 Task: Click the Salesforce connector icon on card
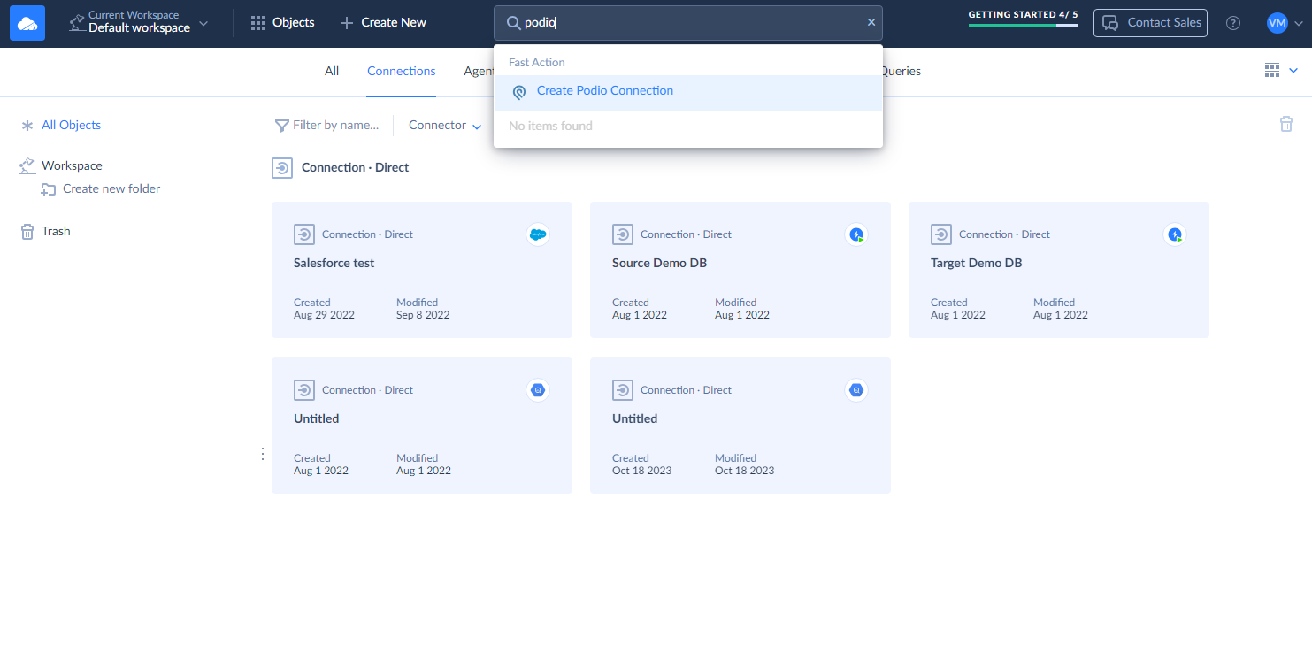pyautogui.click(x=537, y=234)
